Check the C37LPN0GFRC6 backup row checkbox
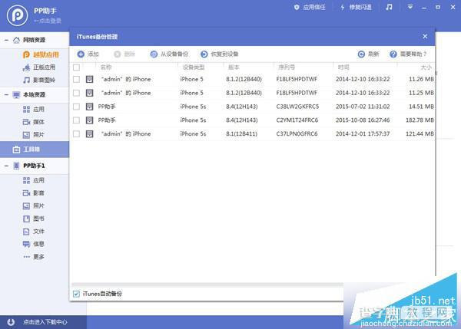This screenshot has height=329, width=461. point(76,134)
